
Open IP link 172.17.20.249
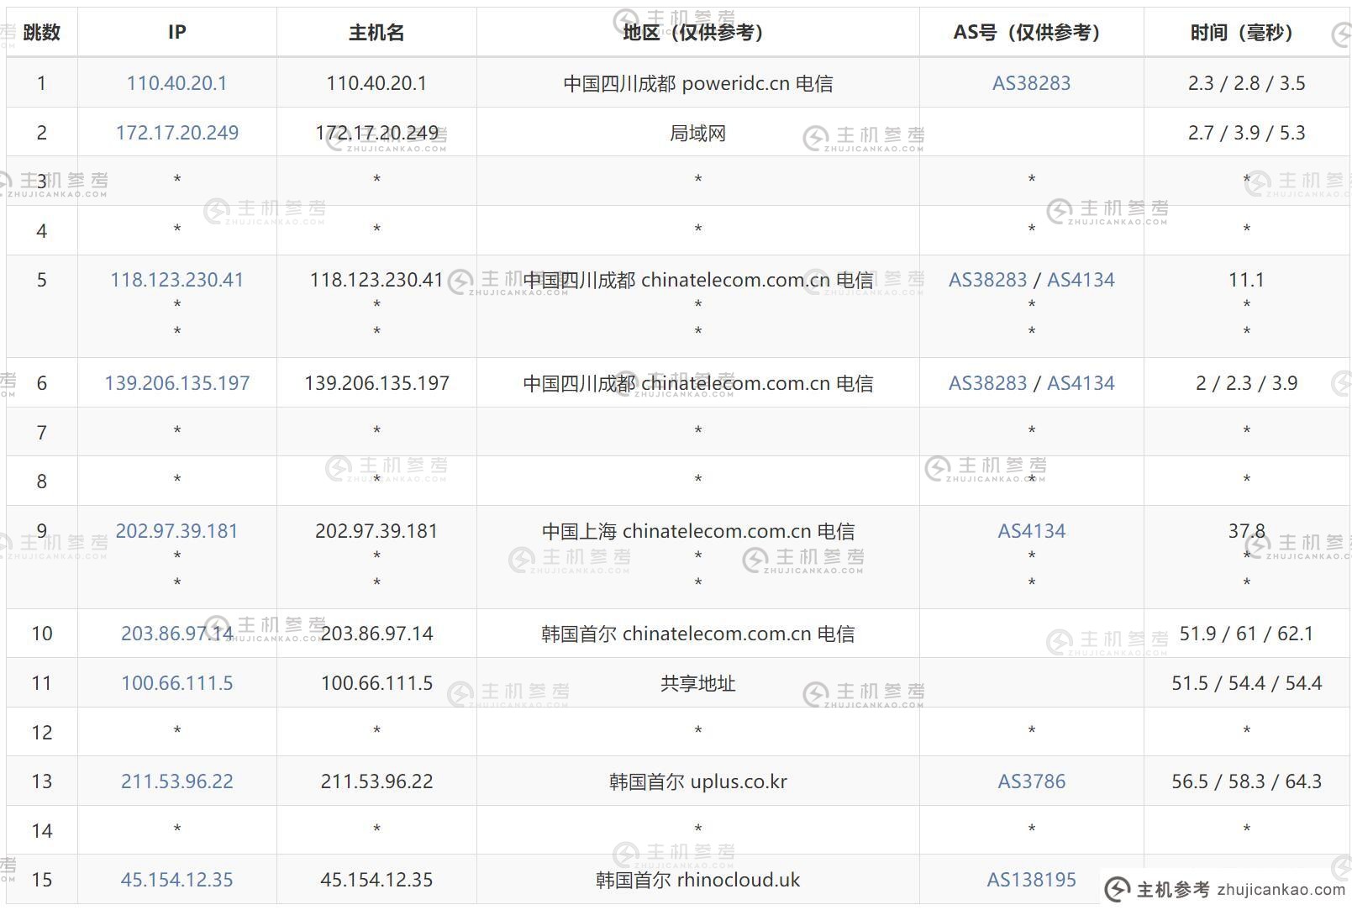pos(176,133)
